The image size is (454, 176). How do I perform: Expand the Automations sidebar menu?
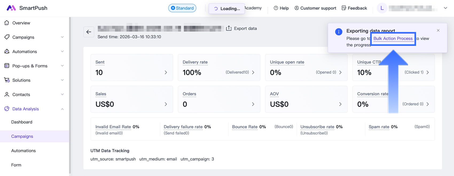tap(62, 51)
